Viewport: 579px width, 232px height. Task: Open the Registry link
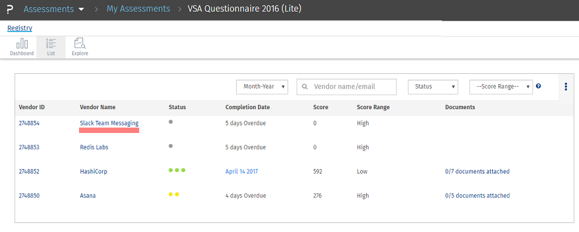(19, 28)
